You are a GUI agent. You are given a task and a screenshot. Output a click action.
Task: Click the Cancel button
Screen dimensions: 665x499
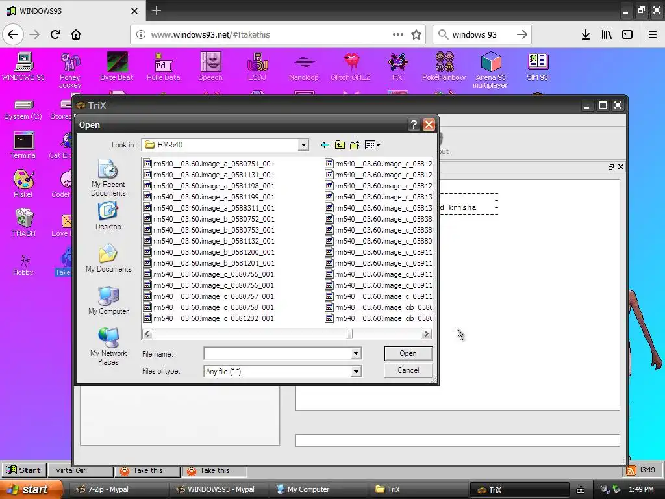[408, 370]
